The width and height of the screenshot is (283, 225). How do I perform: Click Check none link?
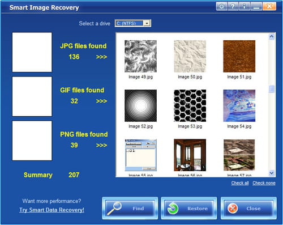[264, 183]
